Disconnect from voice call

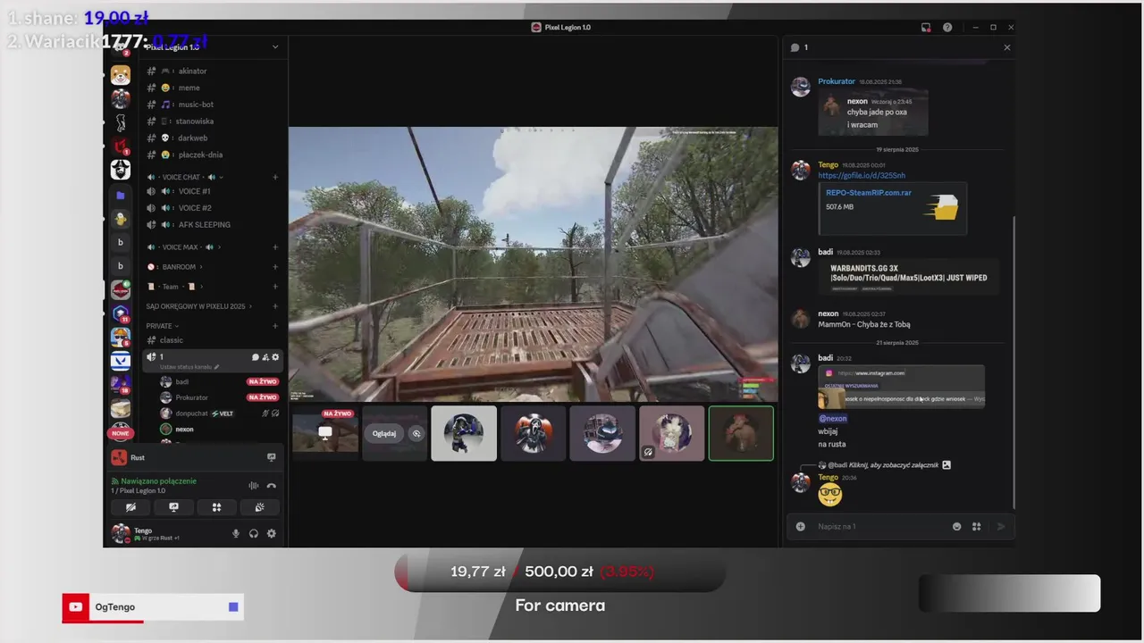272,486
